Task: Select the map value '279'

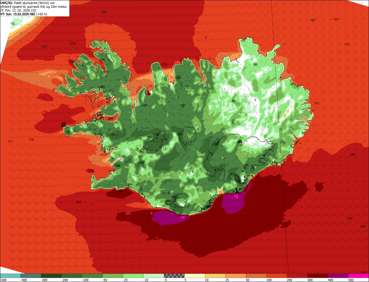Action: click(363, 273)
